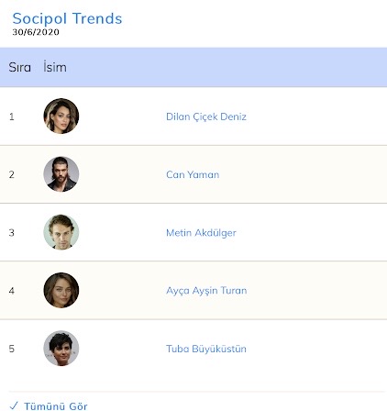Click rank number 5 in the list
This screenshot has height=411, width=387.
click(12, 349)
